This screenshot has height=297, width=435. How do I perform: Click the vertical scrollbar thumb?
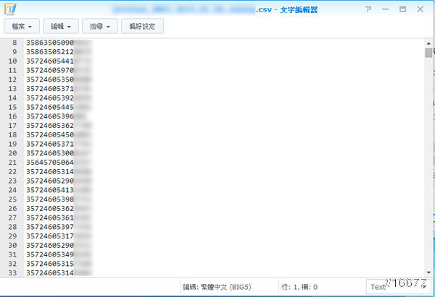(428, 53)
